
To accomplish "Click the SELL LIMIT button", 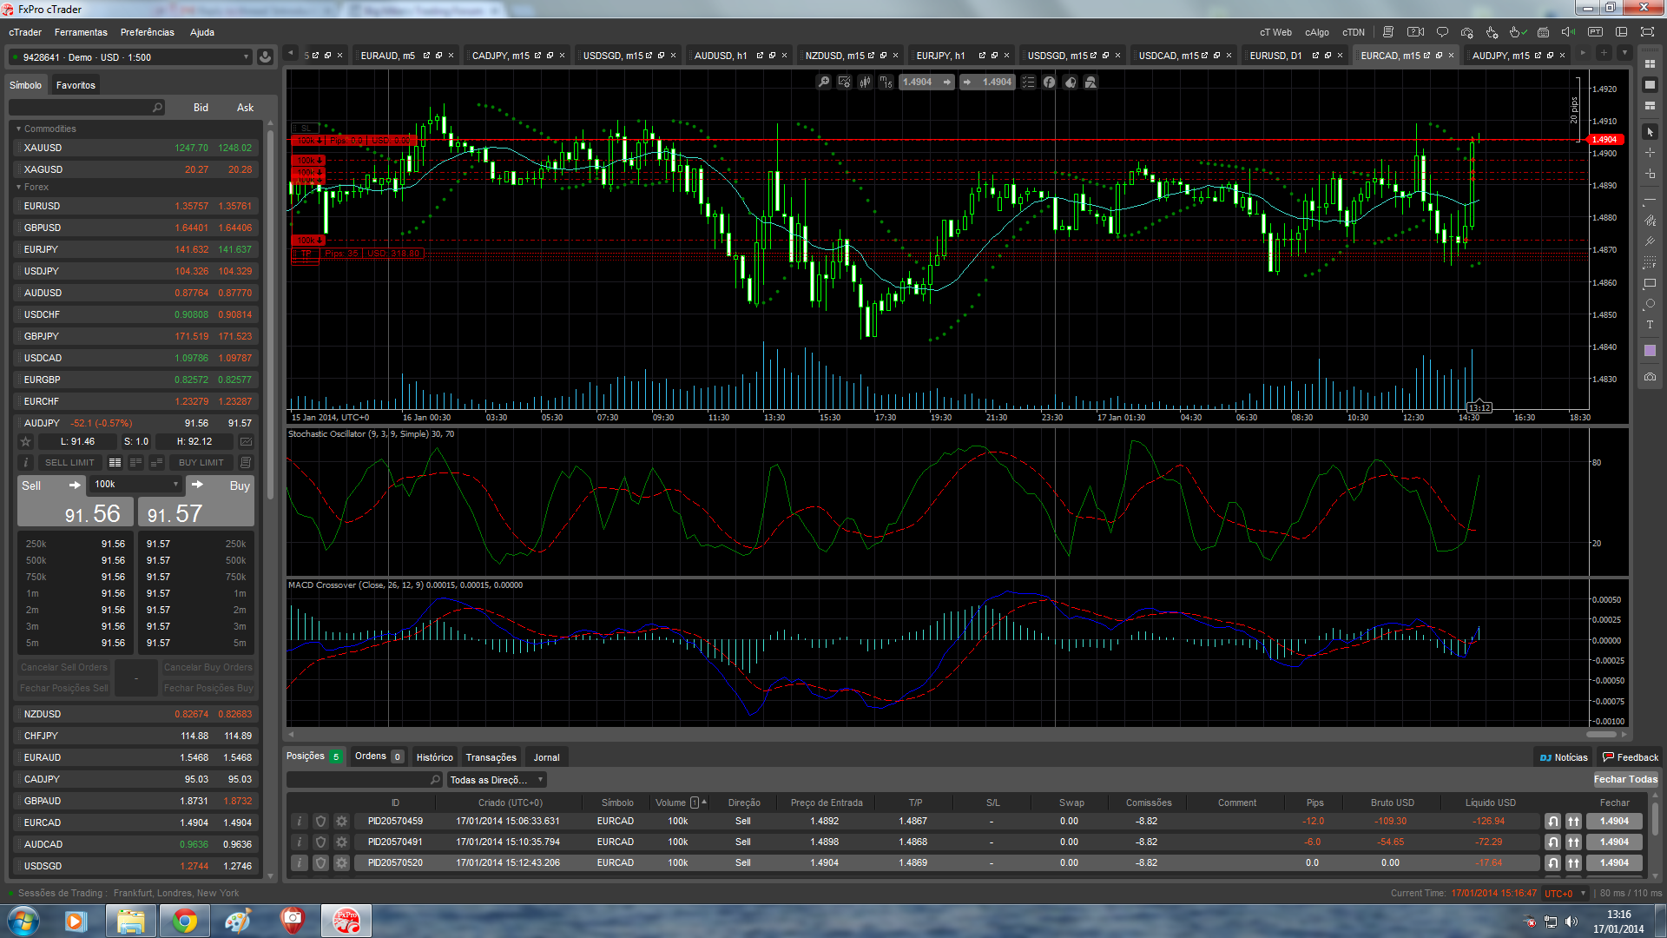I will (69, 463).
